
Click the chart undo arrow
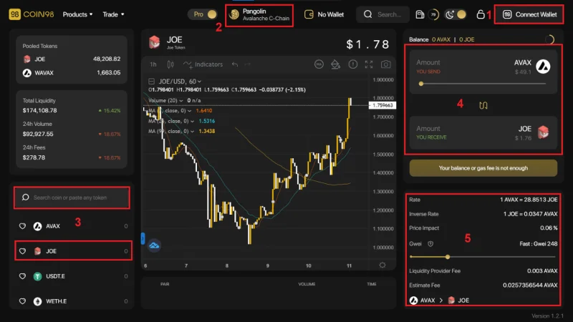pos(235,64)
